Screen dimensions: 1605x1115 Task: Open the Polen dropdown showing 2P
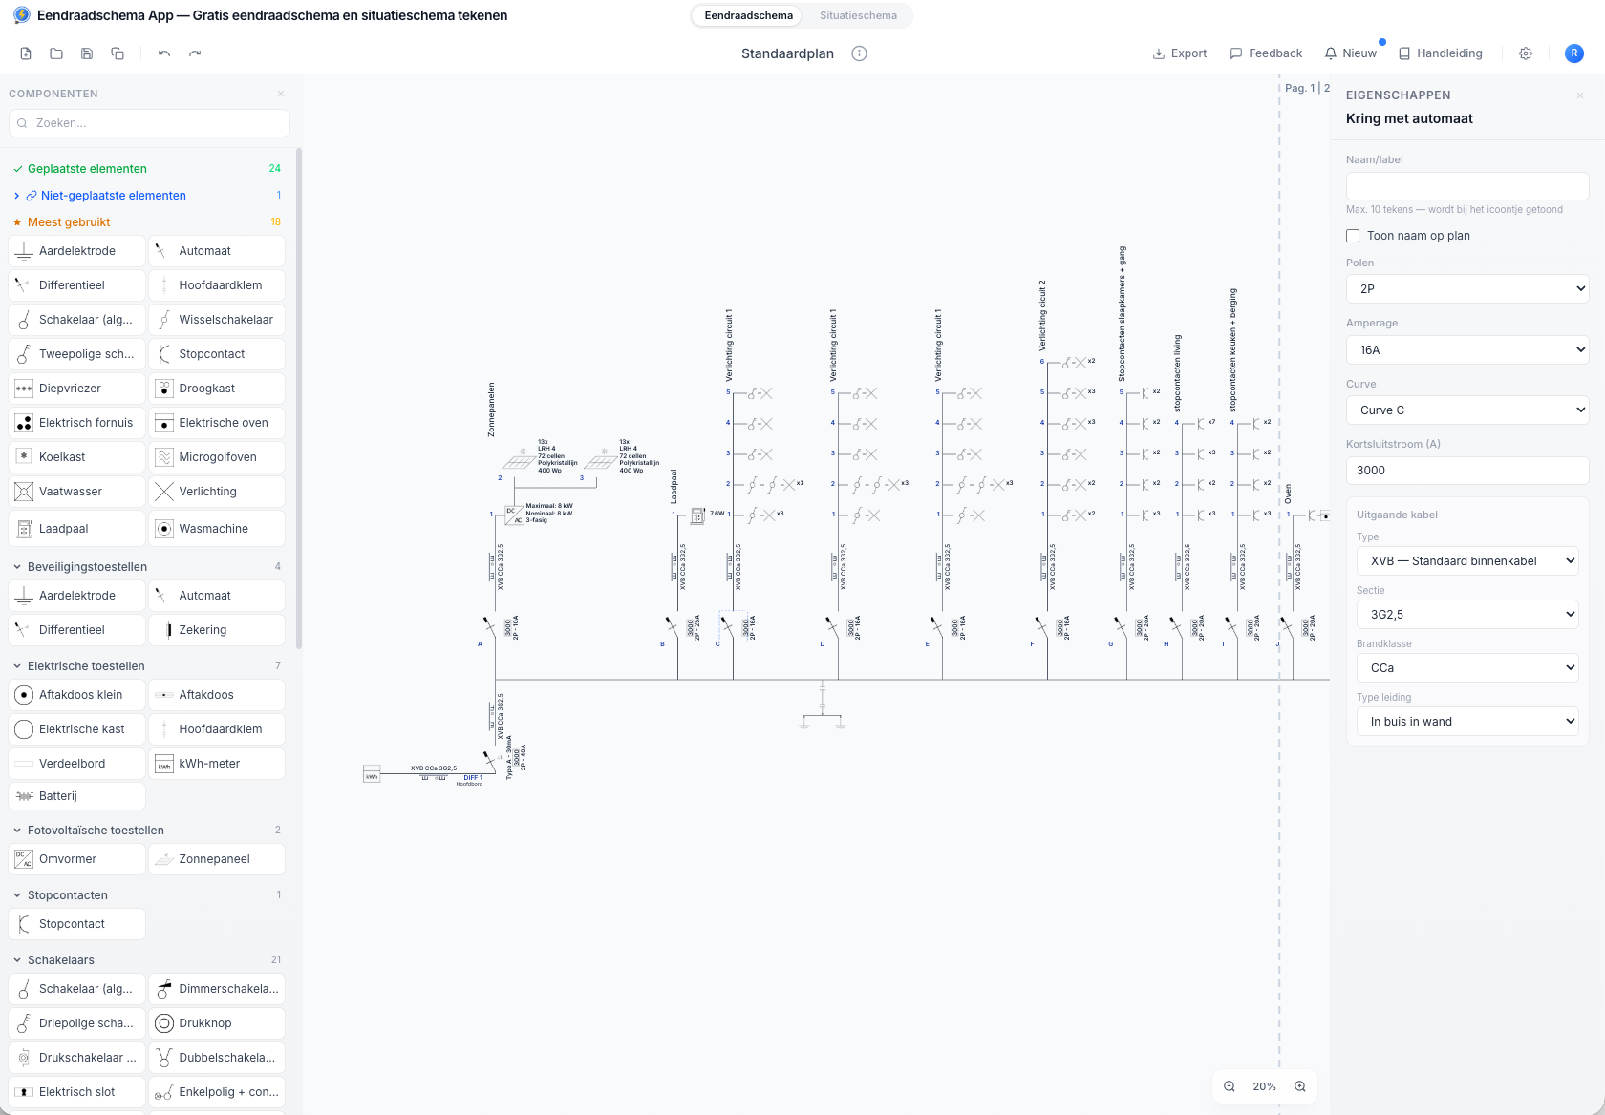(1467, 289)
